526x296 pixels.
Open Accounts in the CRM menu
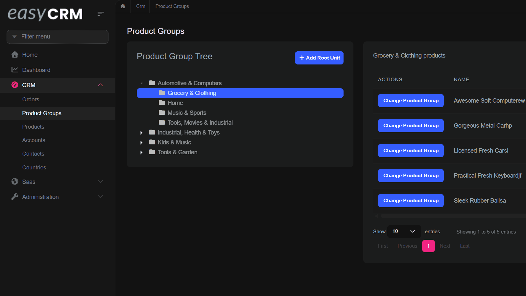[34, 140]
